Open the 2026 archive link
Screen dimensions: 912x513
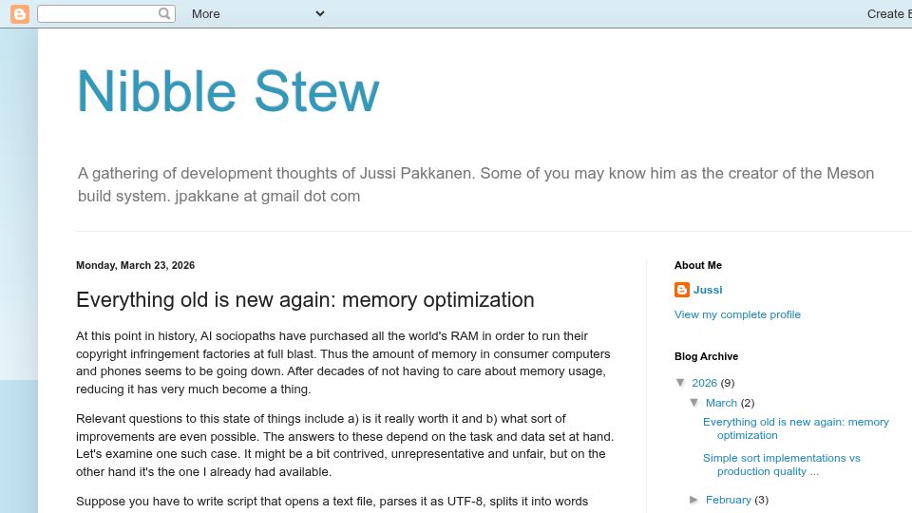(x=704, y=383)
